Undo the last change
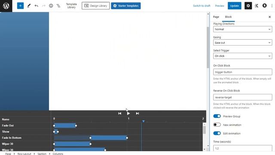The height and width of the screenshot is (155, 275). click(x=36, y=6)
